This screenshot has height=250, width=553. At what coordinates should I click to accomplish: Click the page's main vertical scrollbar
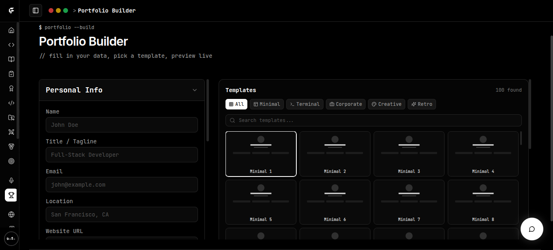(551, 128)
